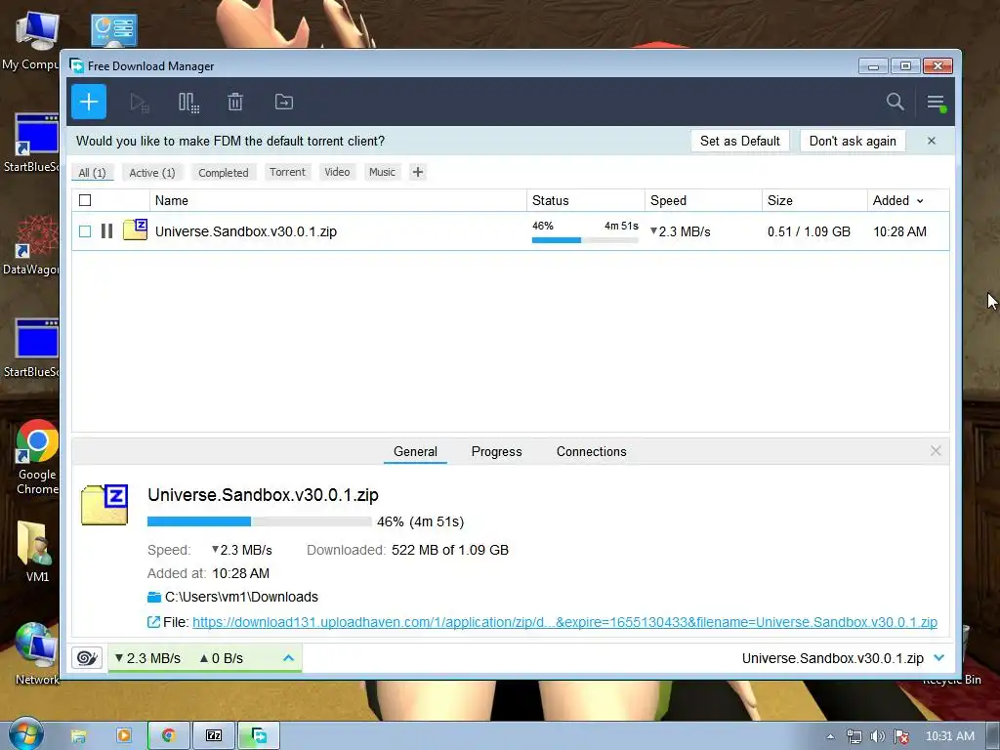Click the upload speed 0 B/s in status bar

[x=222, y=658]
